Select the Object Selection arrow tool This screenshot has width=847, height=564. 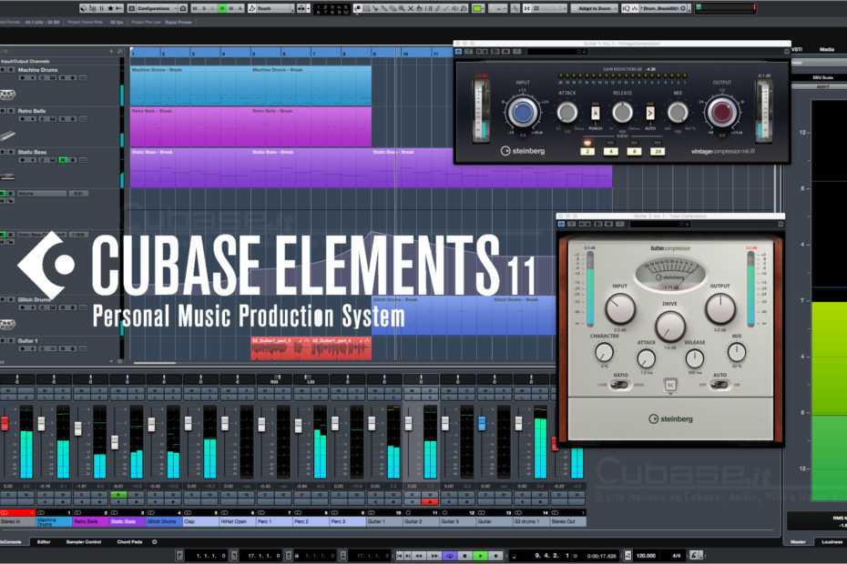(x=357, y=8)
